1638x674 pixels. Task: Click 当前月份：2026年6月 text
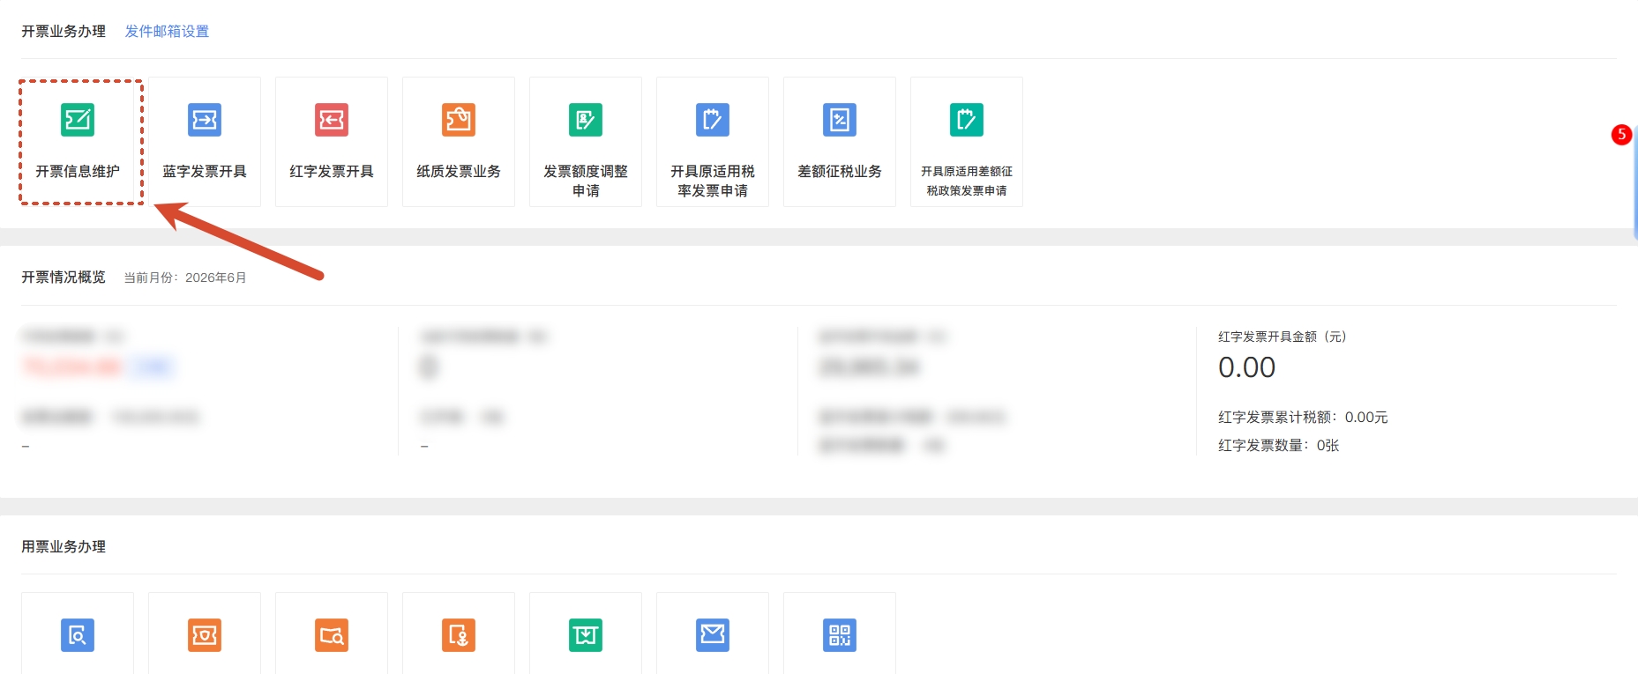185,278
